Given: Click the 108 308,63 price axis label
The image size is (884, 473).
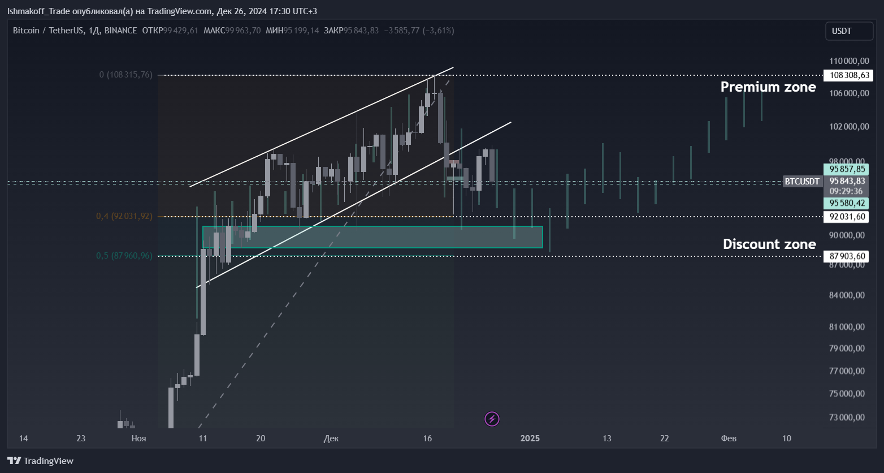Looking at the screenshot, I should [x=847, y=75].
